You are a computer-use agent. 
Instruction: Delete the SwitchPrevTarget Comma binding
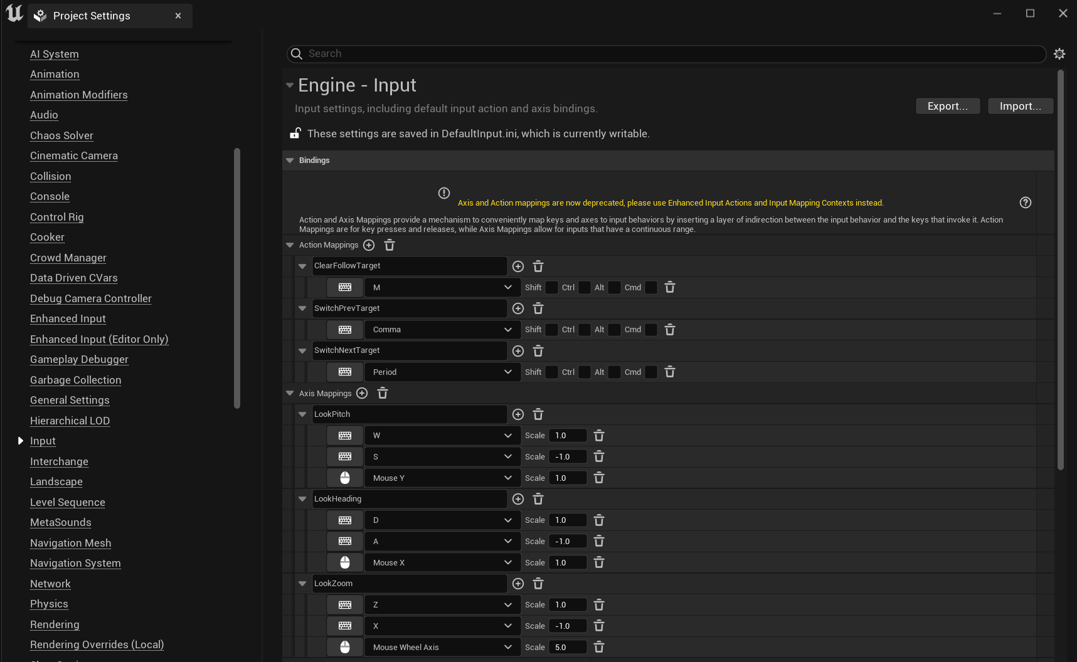click(670, 329)
